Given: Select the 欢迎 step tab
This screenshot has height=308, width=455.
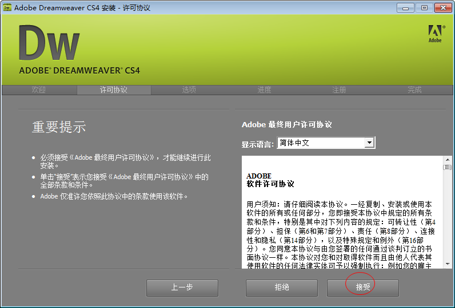Looking at the screenshot, I should (39, 90).
